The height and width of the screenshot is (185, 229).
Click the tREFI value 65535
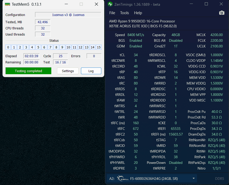[176, 129]
